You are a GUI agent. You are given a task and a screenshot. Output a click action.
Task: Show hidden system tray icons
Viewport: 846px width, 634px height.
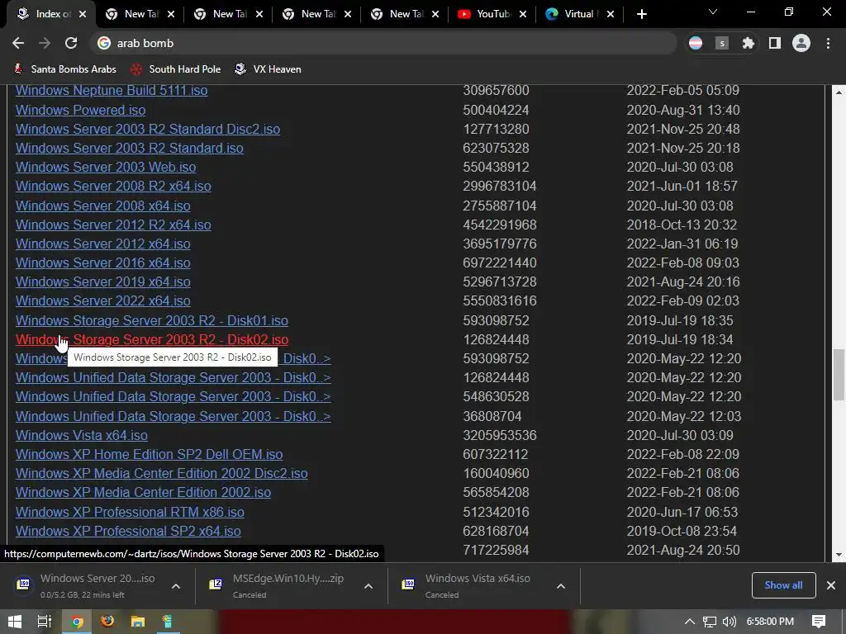690,622
